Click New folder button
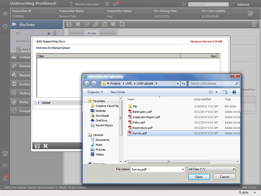261x196 pixels. tap(118, 92)
